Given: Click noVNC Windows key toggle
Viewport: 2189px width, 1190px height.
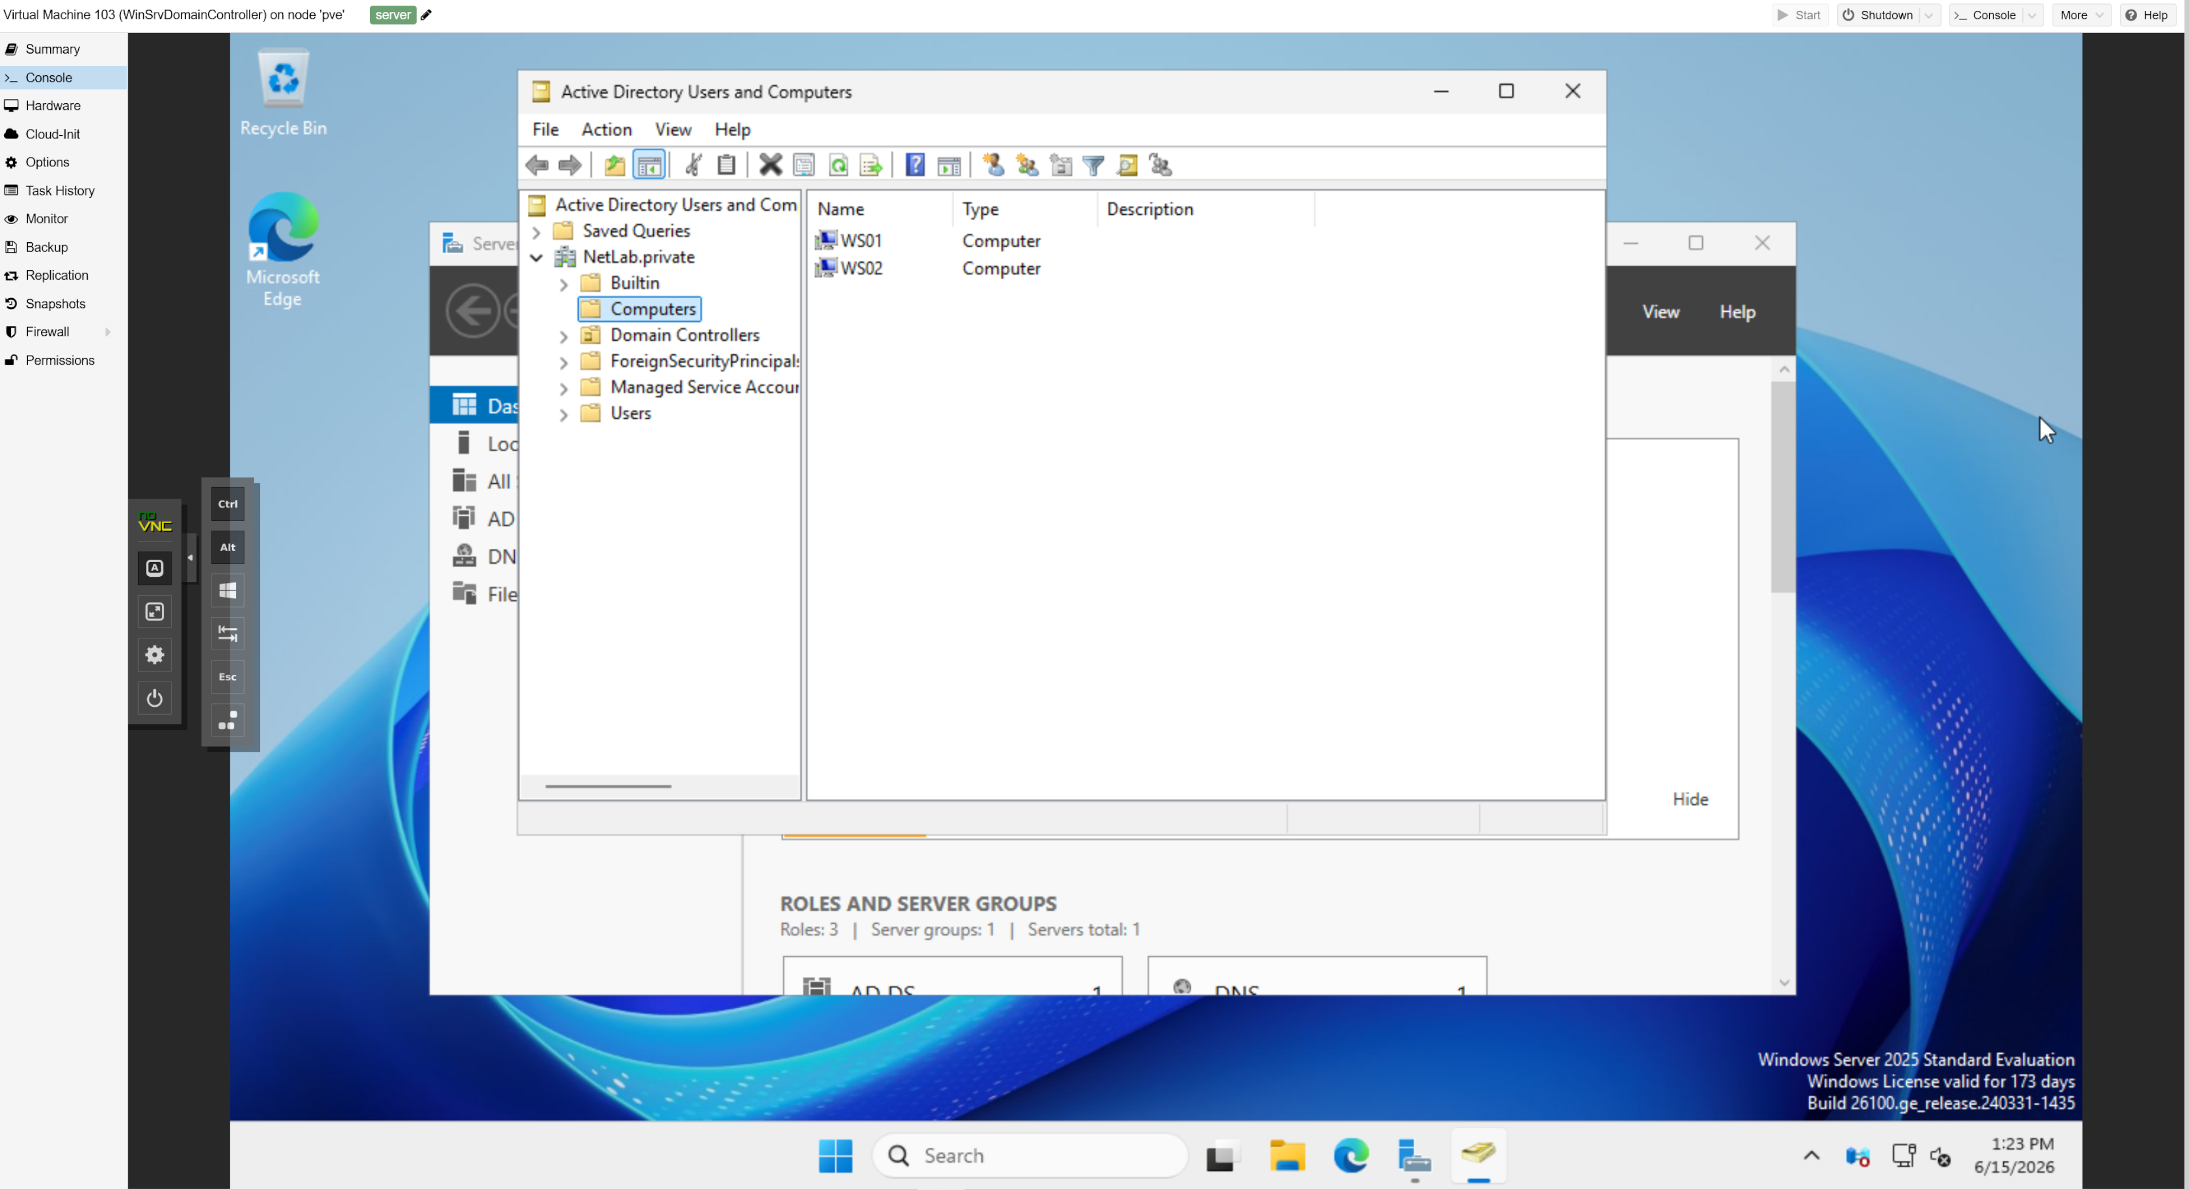Looking at the screenshot, I should pyautogui.click(x=228, y=590).
